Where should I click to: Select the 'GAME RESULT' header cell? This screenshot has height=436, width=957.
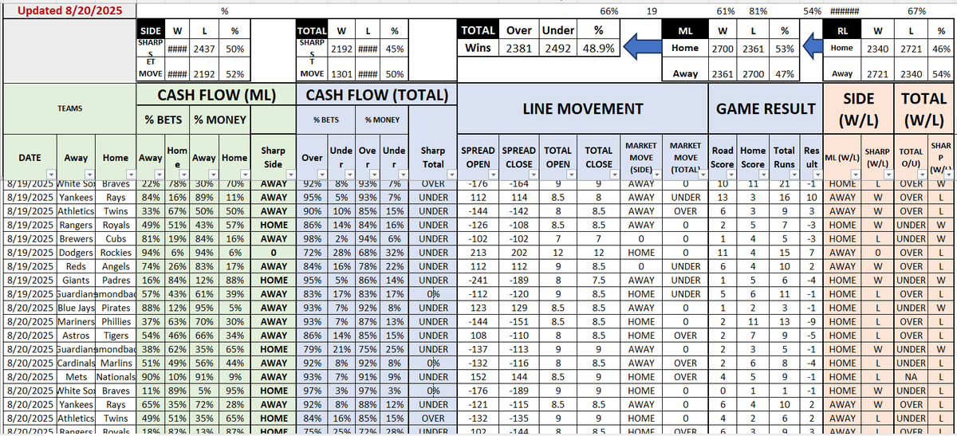tap(766, 108)
